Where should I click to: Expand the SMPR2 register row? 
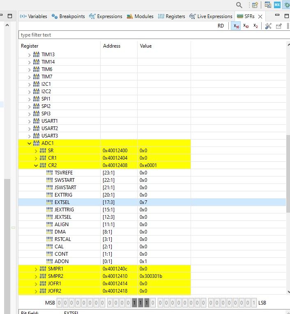36,277
